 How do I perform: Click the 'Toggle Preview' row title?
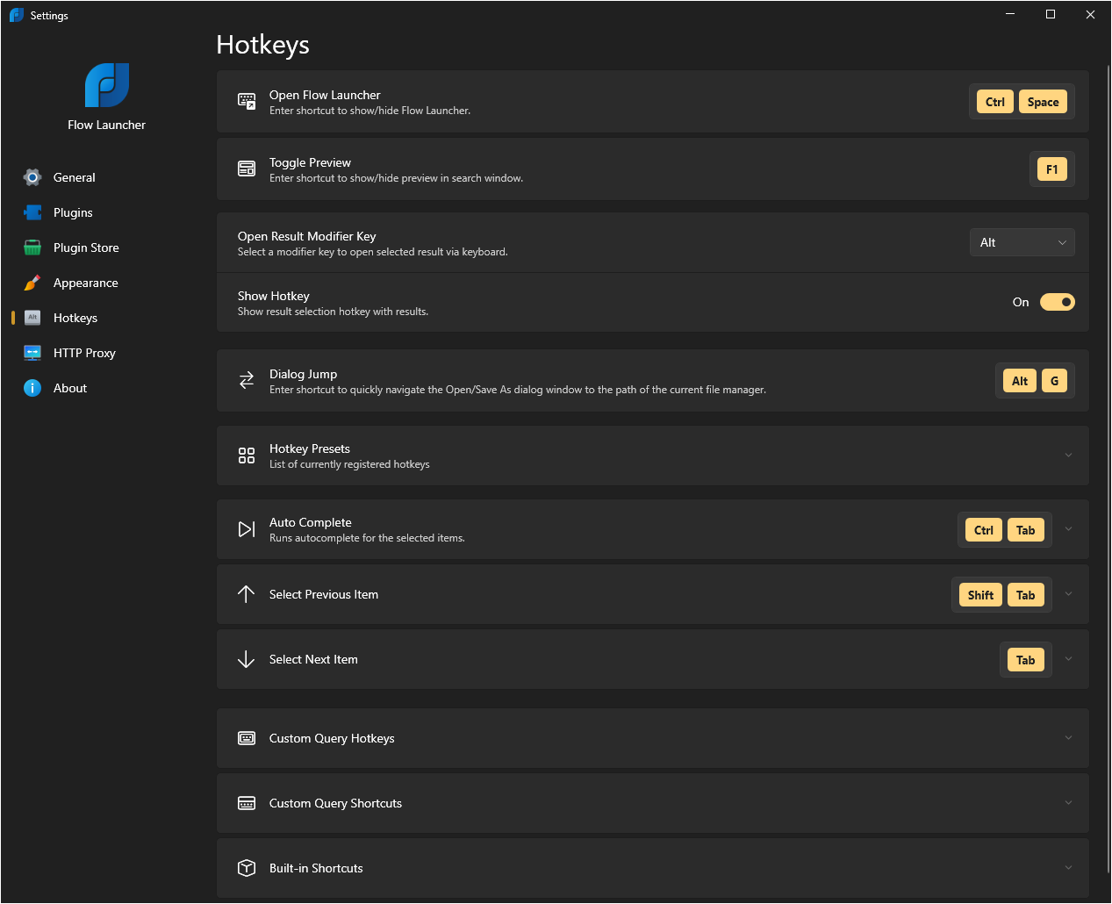(310, 162)
